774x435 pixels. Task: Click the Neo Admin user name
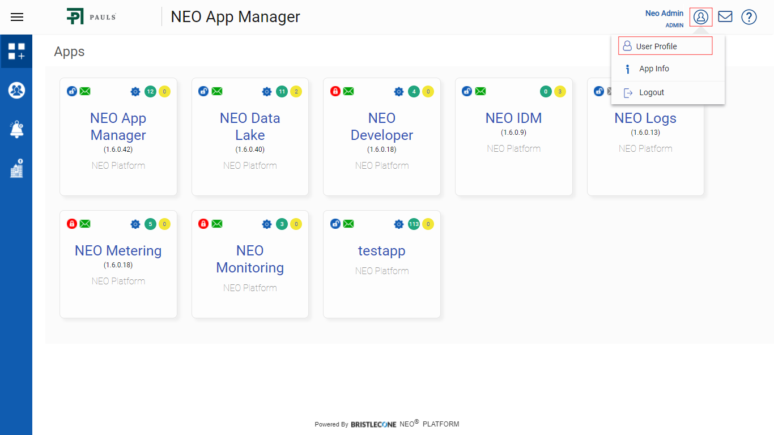coord(665,13)
